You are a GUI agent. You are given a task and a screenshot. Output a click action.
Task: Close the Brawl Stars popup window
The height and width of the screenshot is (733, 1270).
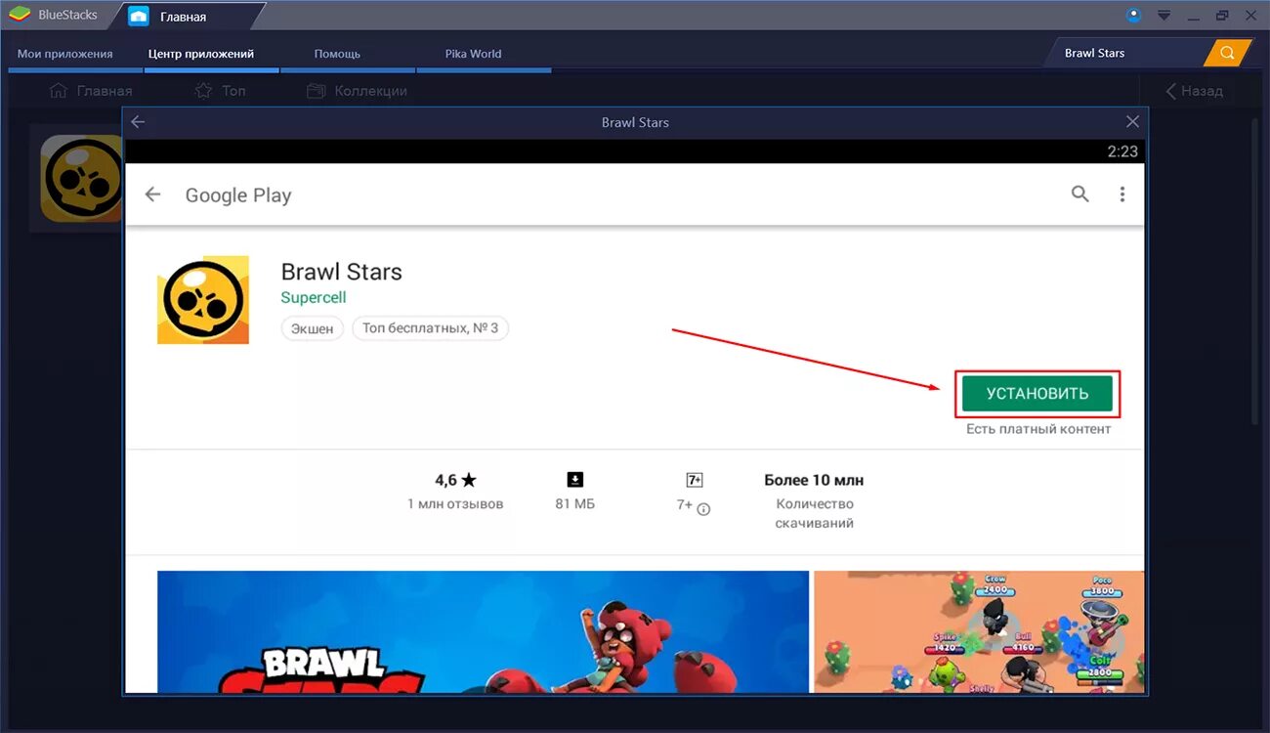pos(1132,122)
